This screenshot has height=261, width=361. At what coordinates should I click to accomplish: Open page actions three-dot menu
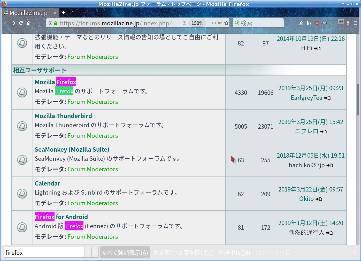click(214, 23)
